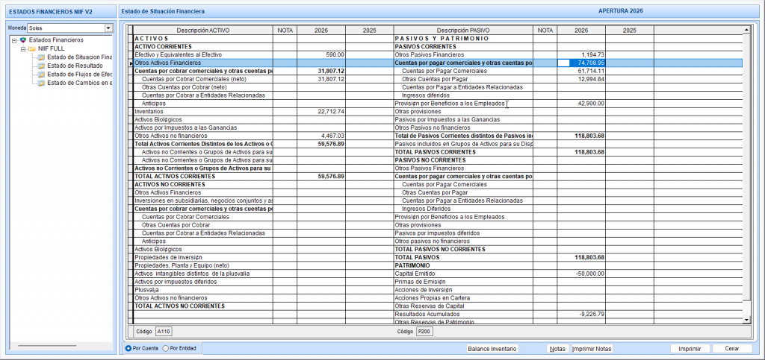Select the Acciones Propias en Cartera row
This screenshot has height=360, width=765.
tap(463, 297)
